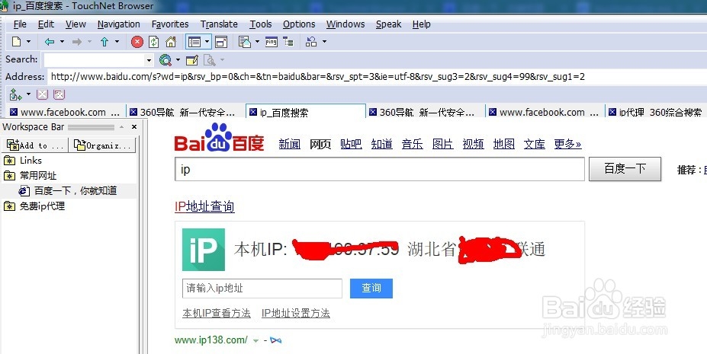Close the Workspace Bar with its X
707x354 pixels.
click(134, 127)
